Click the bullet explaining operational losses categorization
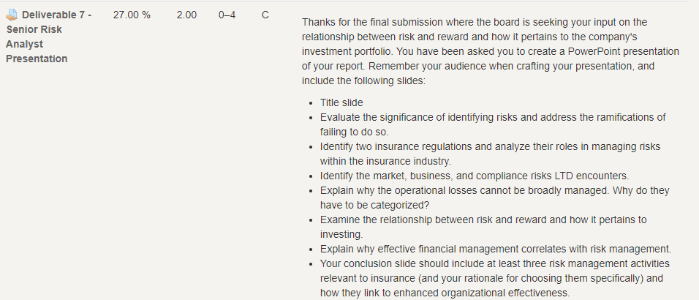This screenshot has width=699, height=300. point(494,198)
